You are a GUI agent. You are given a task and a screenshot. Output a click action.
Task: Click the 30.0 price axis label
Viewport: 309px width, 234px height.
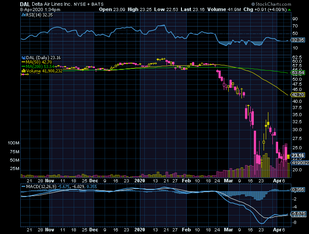point(297,130)
